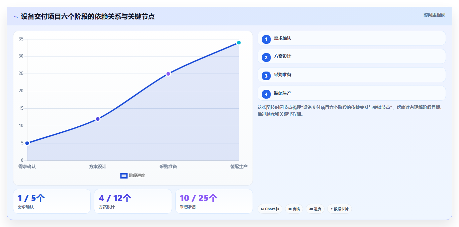
Task: Click the 数据卡片 tag
Action: [x=340, y=209]
